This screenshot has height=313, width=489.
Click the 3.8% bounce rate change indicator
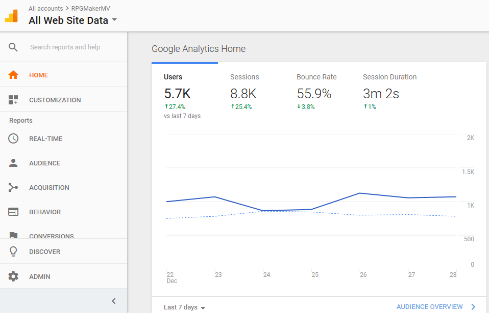(x=306, y=106)
